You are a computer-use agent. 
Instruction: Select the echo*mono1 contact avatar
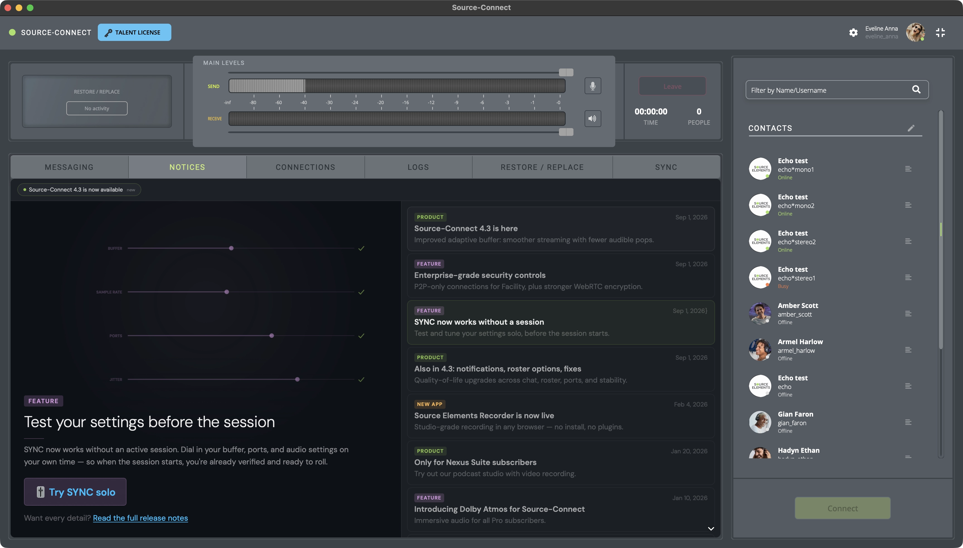[760, 169]
